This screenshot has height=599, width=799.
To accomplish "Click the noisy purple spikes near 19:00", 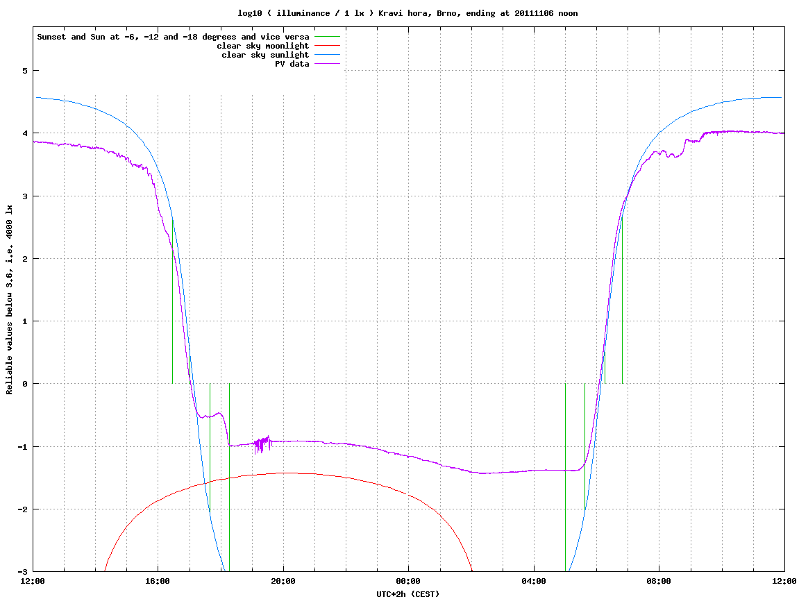I will [x=263, y=445].
